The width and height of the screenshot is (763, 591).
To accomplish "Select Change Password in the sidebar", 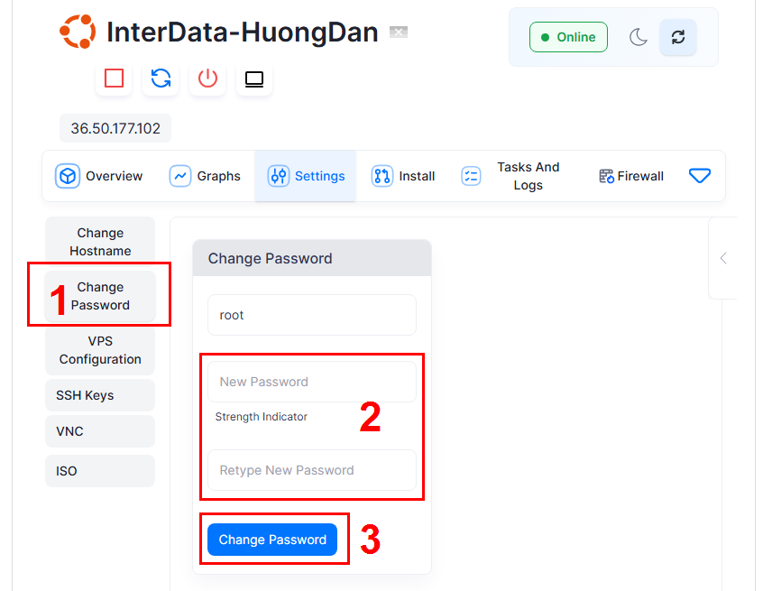I will tap(100, 296).
